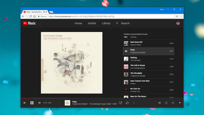Click the No Cars Go thumbnail
The width and height of the screenshot is (204, 115).
(126, 90)
